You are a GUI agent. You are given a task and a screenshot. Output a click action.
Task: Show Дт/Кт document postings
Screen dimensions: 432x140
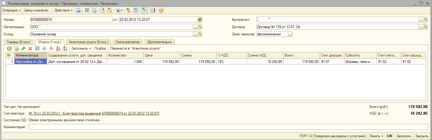pyautogui.click(x=128, y=10)
